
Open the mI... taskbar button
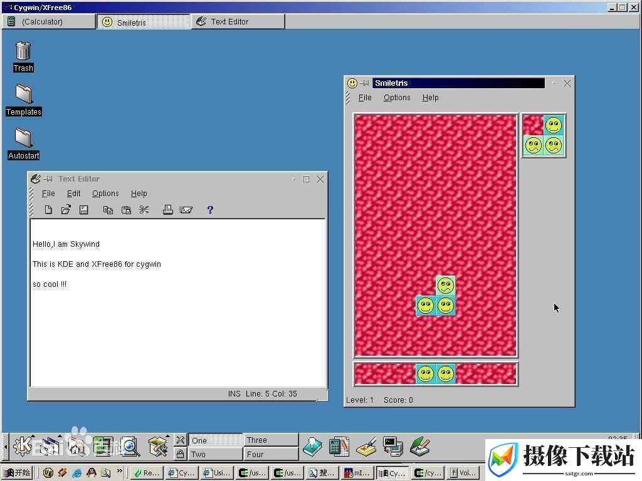click(x=357, y=473)
